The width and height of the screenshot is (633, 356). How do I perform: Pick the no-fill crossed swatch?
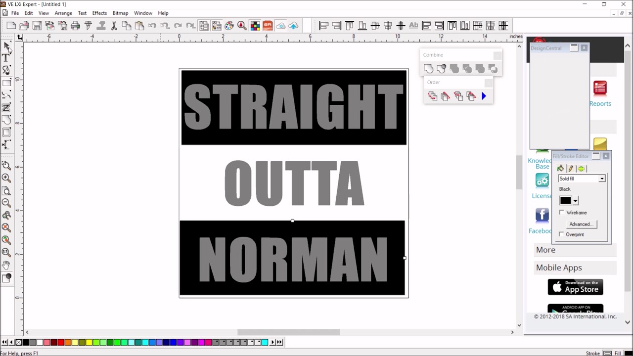point(19,342)
